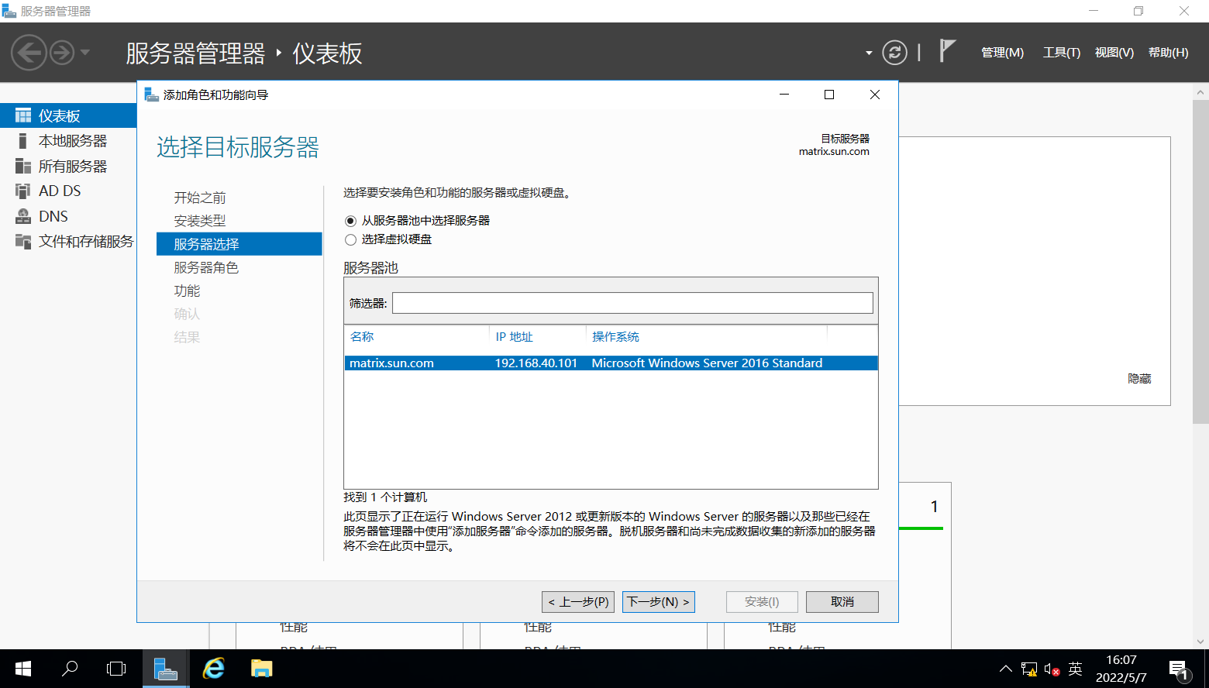The width and height of the screenshot is (1209, 688).
Task: Go to 服务器角色 wizard step
Action: click(206, 267)
